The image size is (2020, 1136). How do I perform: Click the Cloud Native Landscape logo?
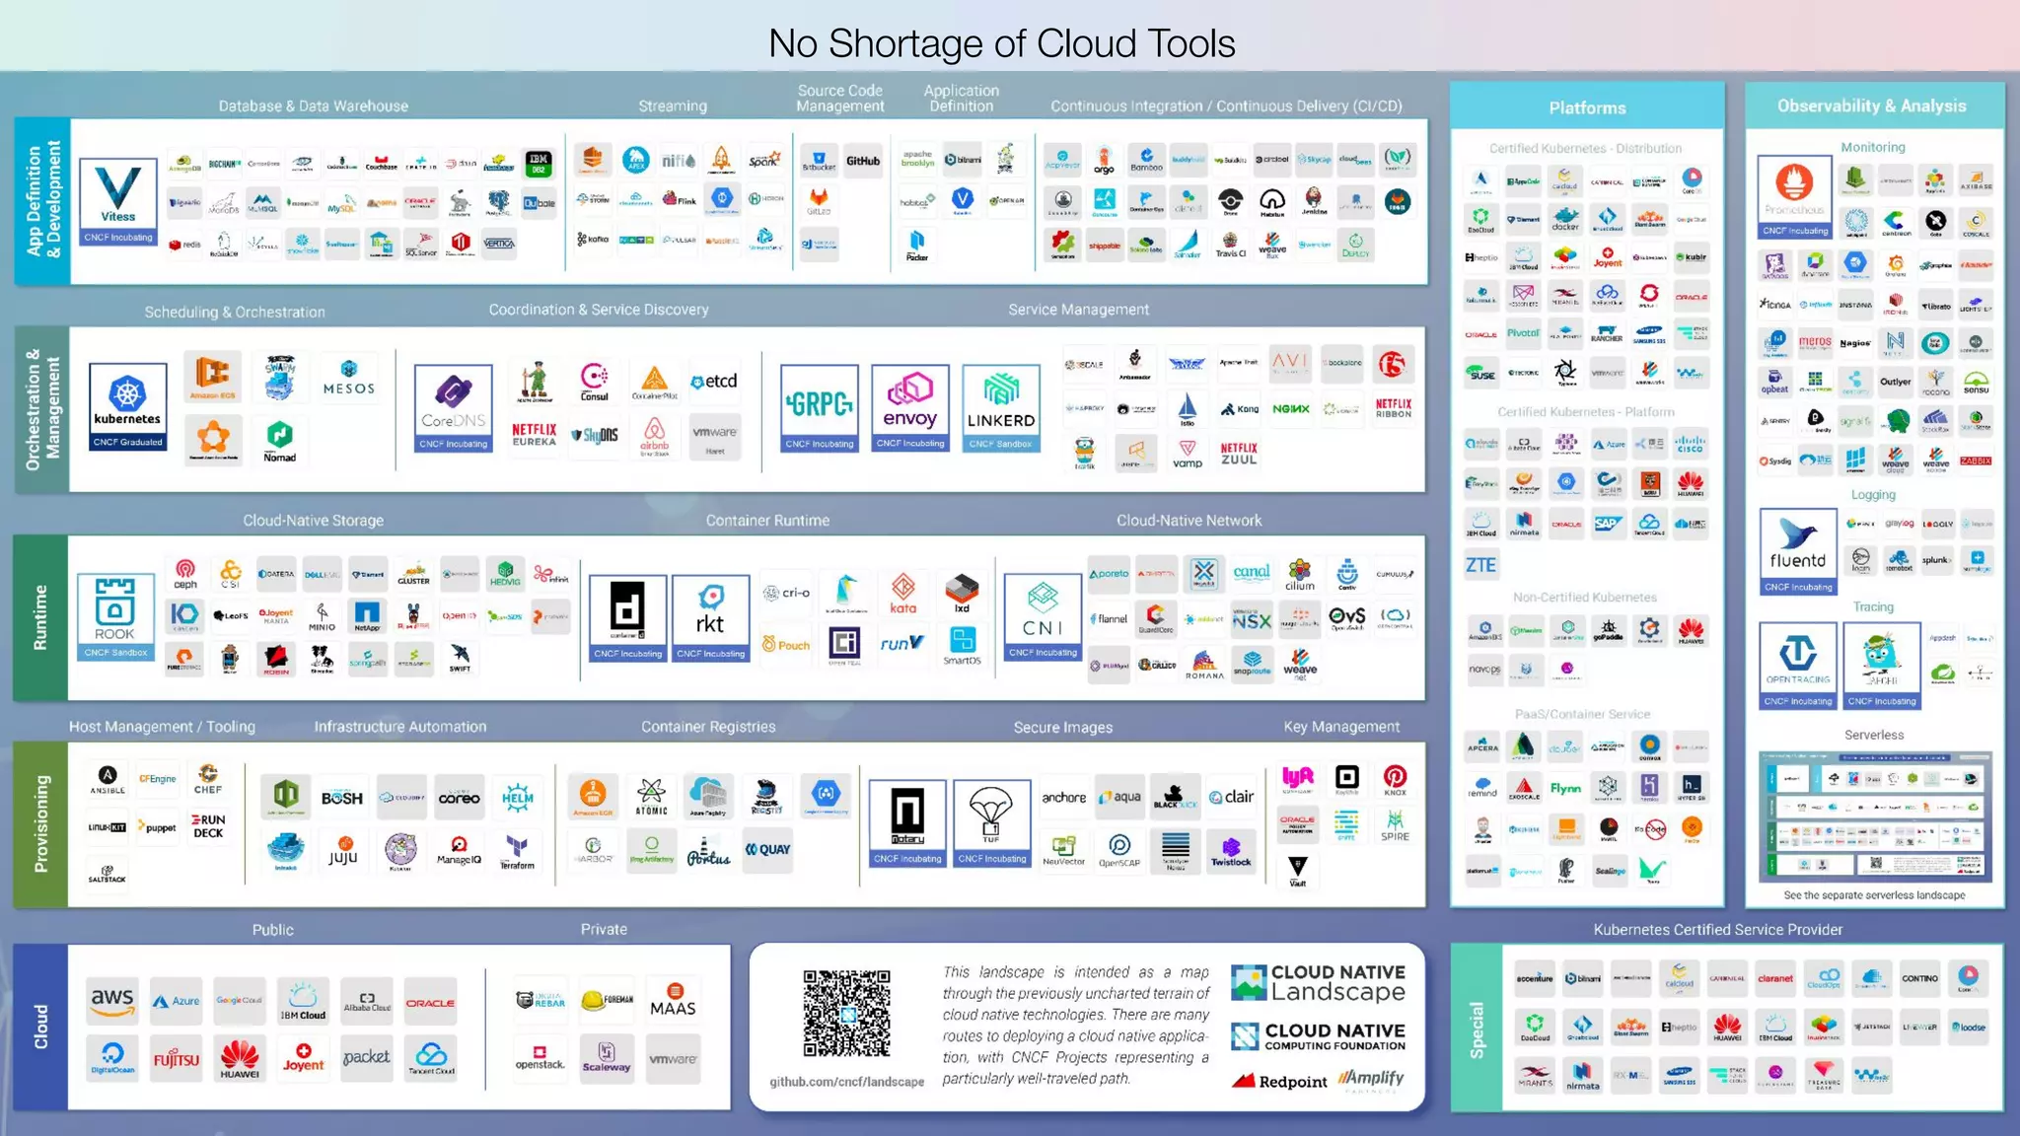point(1319,983)
